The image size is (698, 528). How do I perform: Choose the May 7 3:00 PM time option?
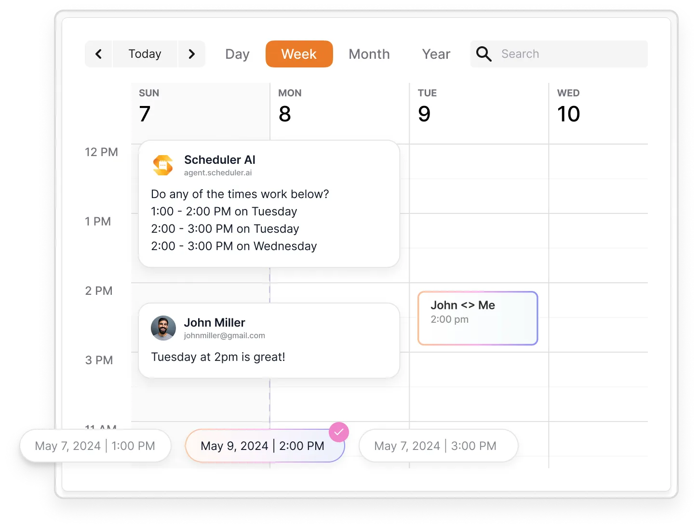click(x=438, y=446)
